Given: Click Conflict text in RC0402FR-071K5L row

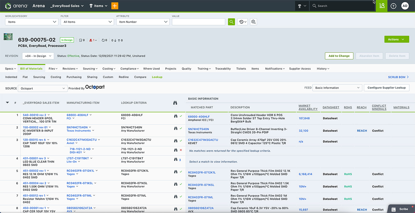Looking at the screenshot, I should tap(378, 186).
